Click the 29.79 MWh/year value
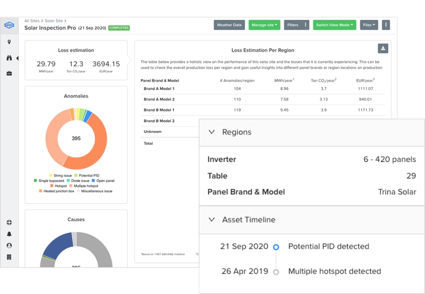 point(46,64)
